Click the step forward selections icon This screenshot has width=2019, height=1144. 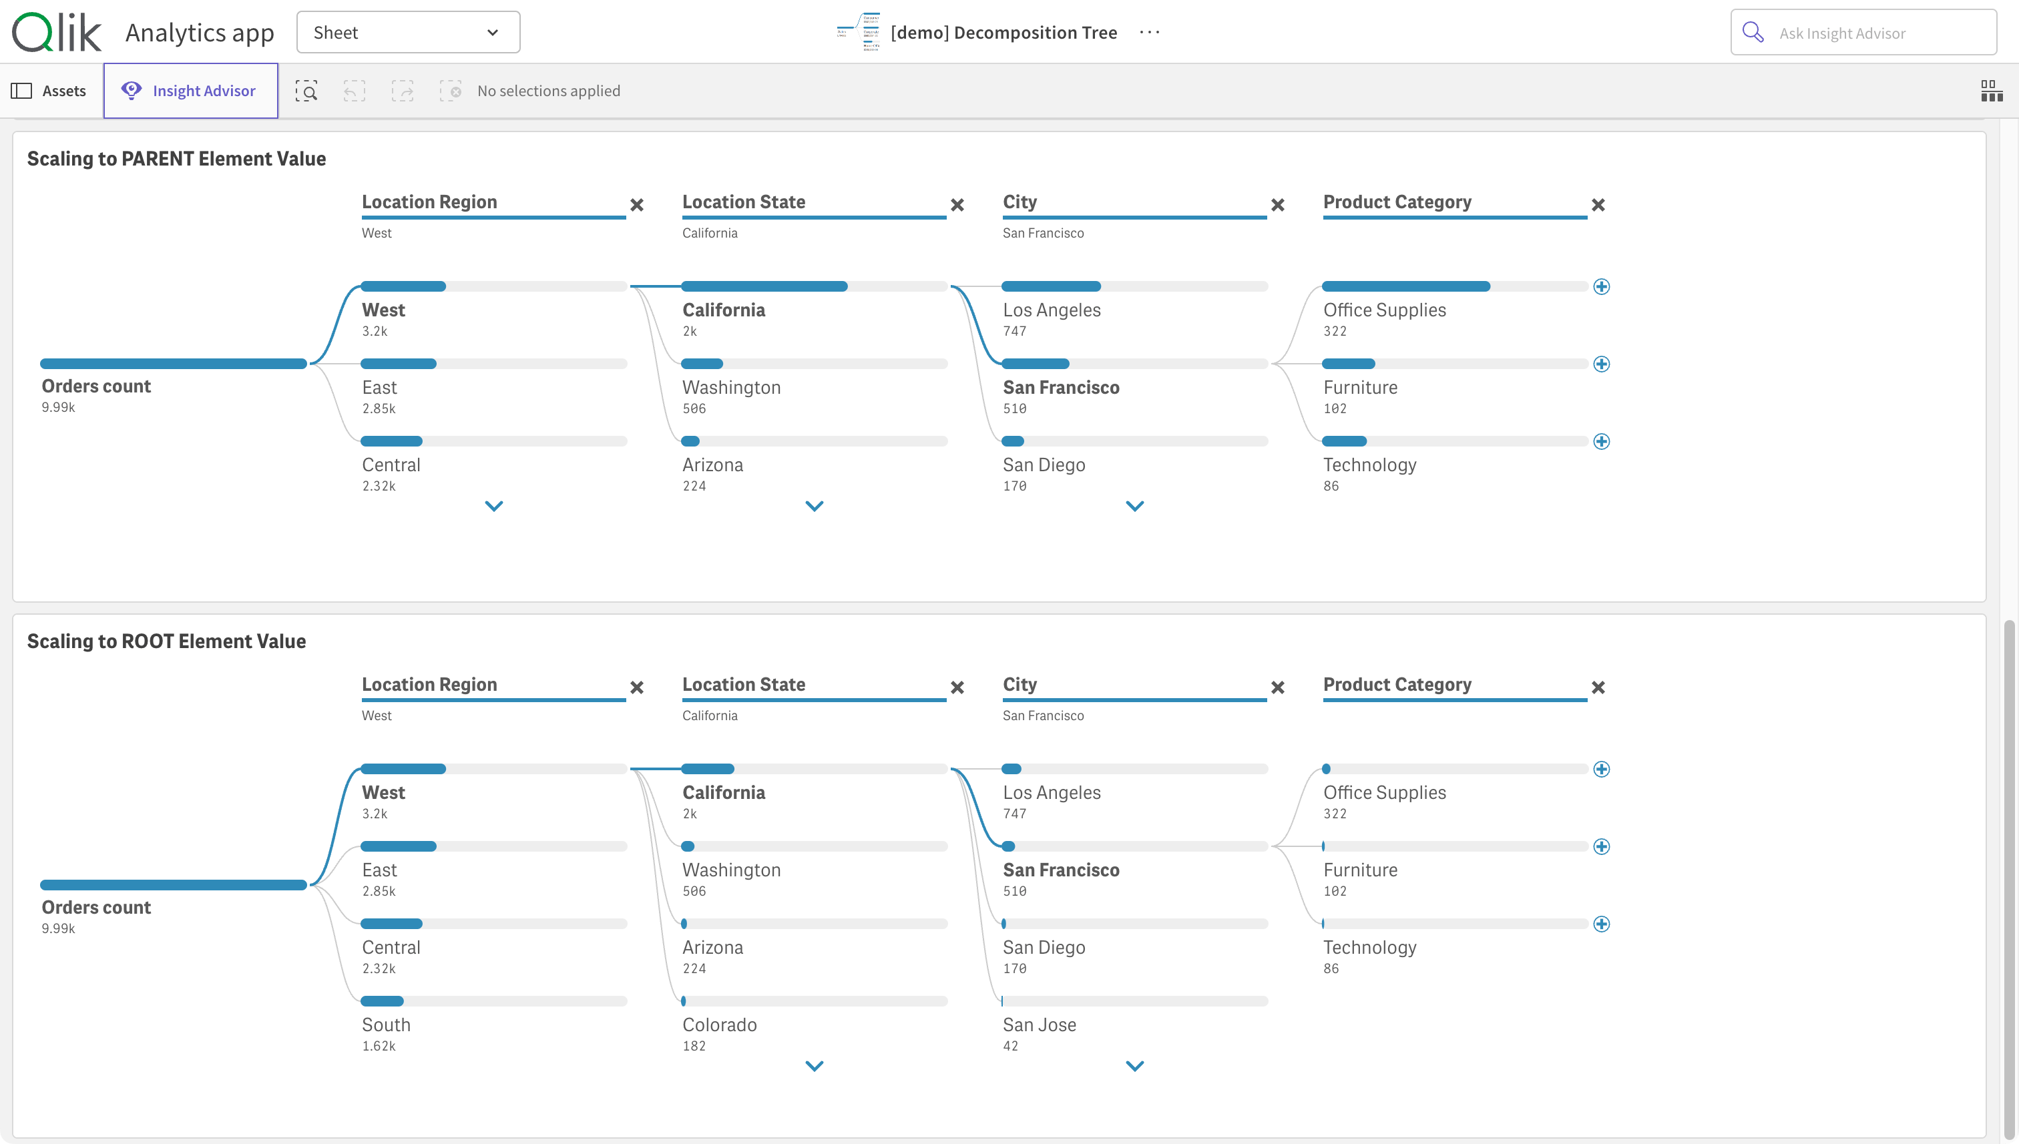tap(403, 91)
